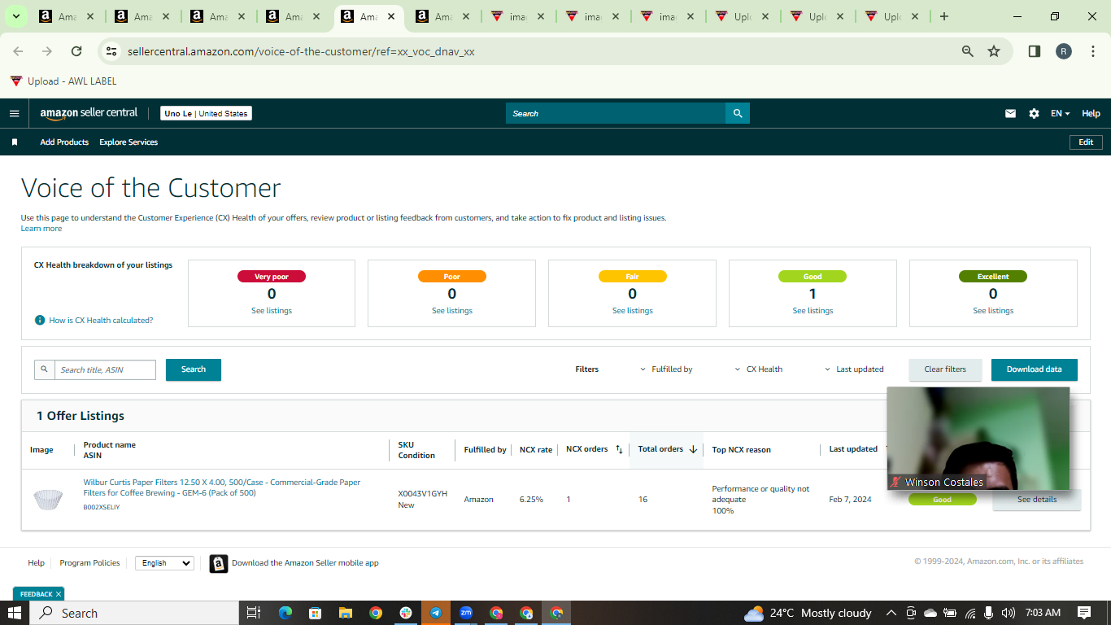Screen dimensions: 1111x625
Task: Click See listings under Good
Action: pos(813,311)
